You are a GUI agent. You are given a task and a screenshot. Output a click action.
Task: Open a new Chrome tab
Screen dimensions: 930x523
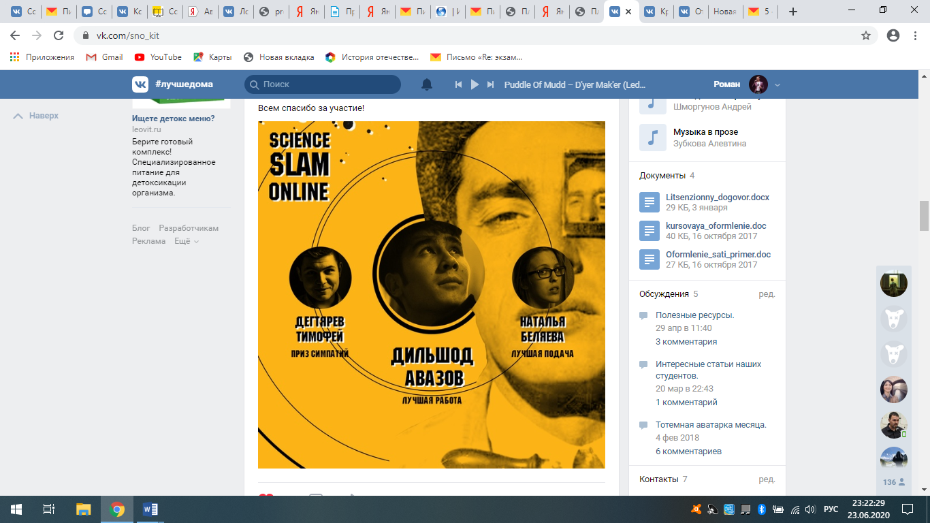tap(792, 12)
